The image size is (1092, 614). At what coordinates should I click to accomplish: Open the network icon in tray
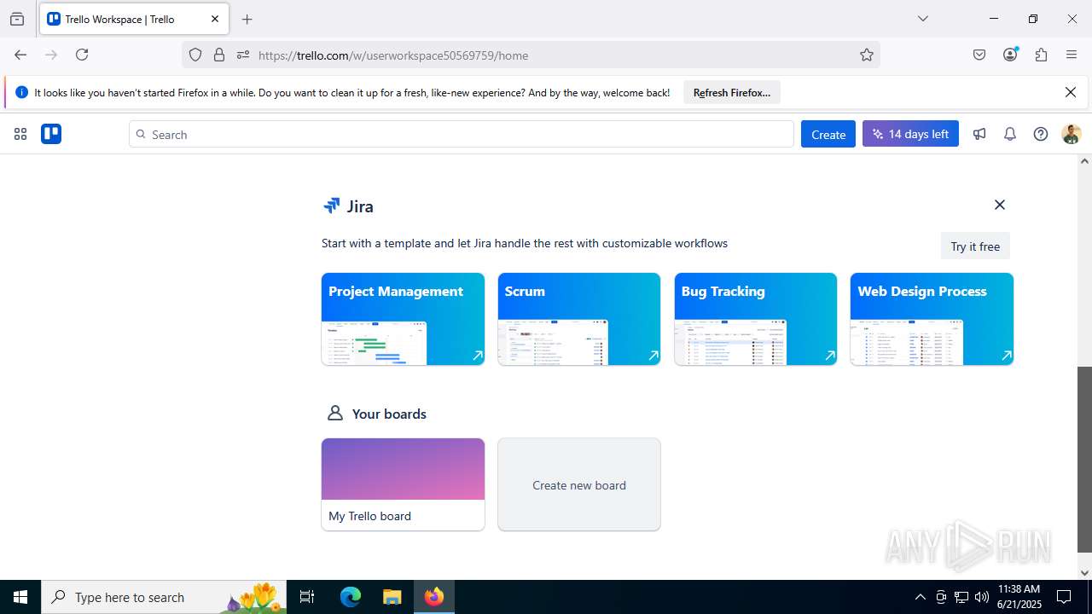pos(961,597)
